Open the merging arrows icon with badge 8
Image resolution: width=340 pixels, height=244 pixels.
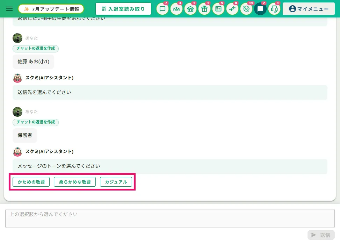(x=232, y=9)
